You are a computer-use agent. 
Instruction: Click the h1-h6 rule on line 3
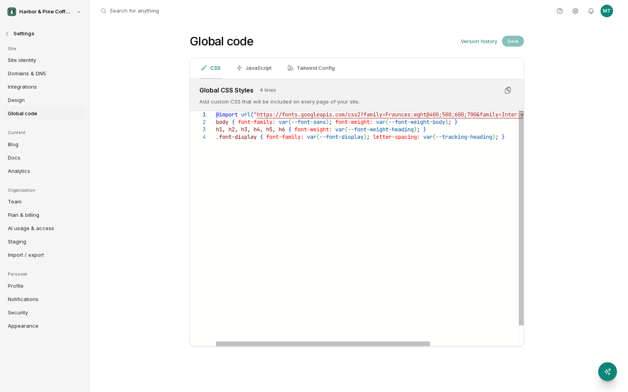point(321,130)
